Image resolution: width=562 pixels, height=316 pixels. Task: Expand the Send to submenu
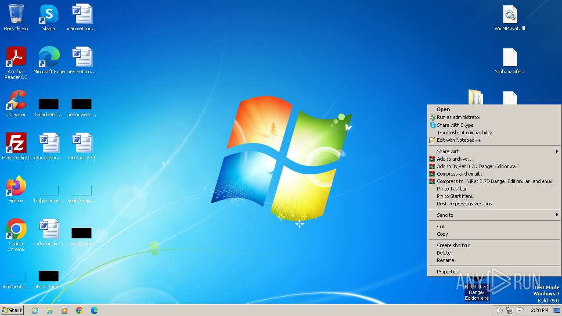click(494, 215)
